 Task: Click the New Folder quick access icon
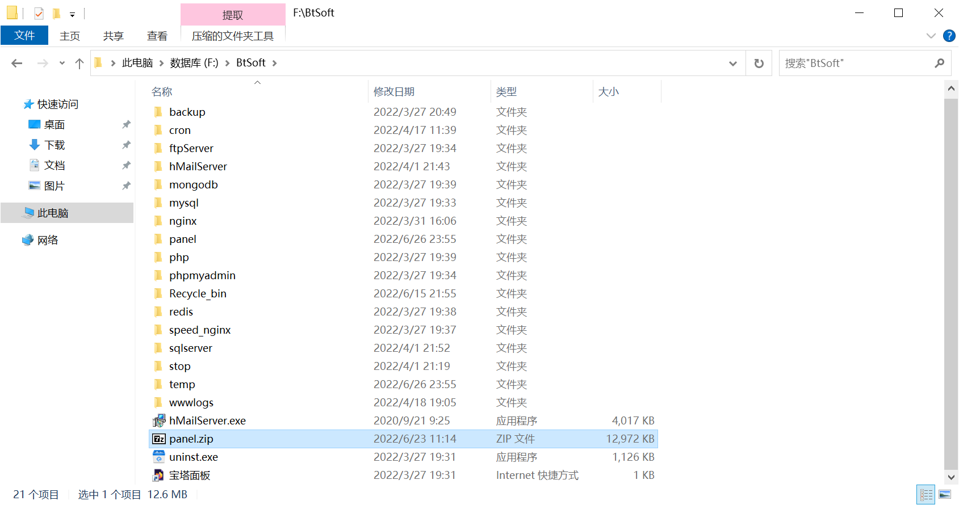point(56,13)
